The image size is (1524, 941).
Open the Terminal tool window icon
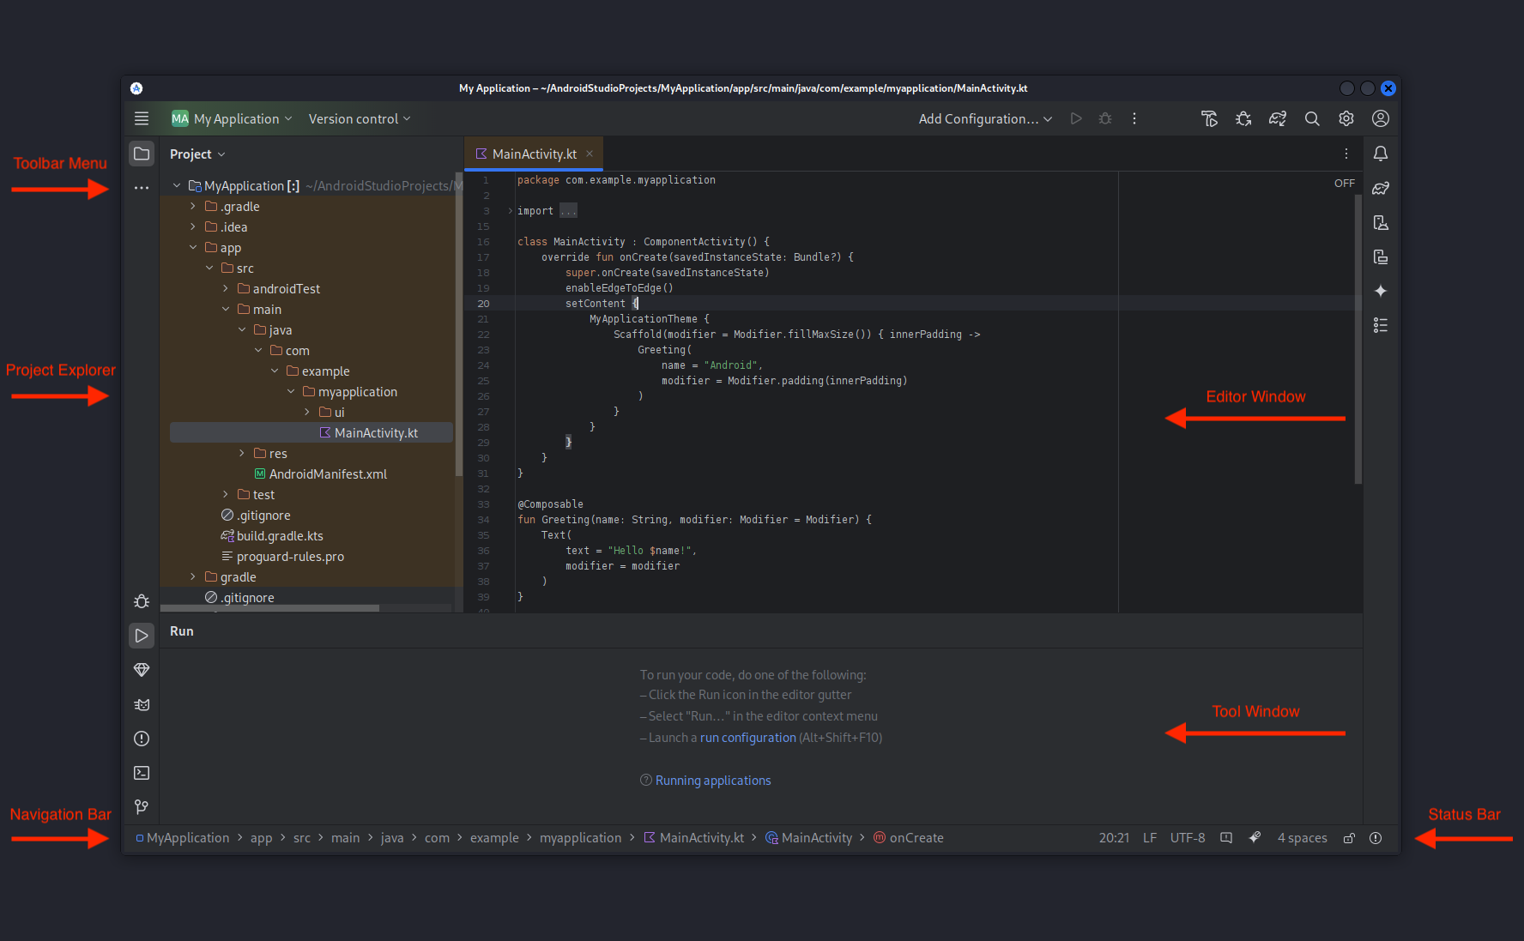pos(142,773)
